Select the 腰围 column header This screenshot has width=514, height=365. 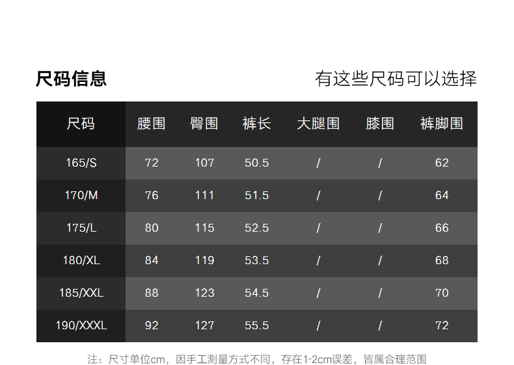pos(152,124)
